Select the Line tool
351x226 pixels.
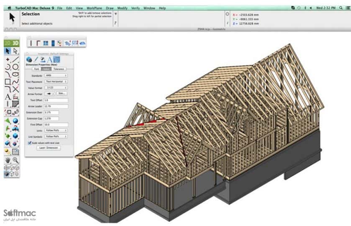pos(15,59)
